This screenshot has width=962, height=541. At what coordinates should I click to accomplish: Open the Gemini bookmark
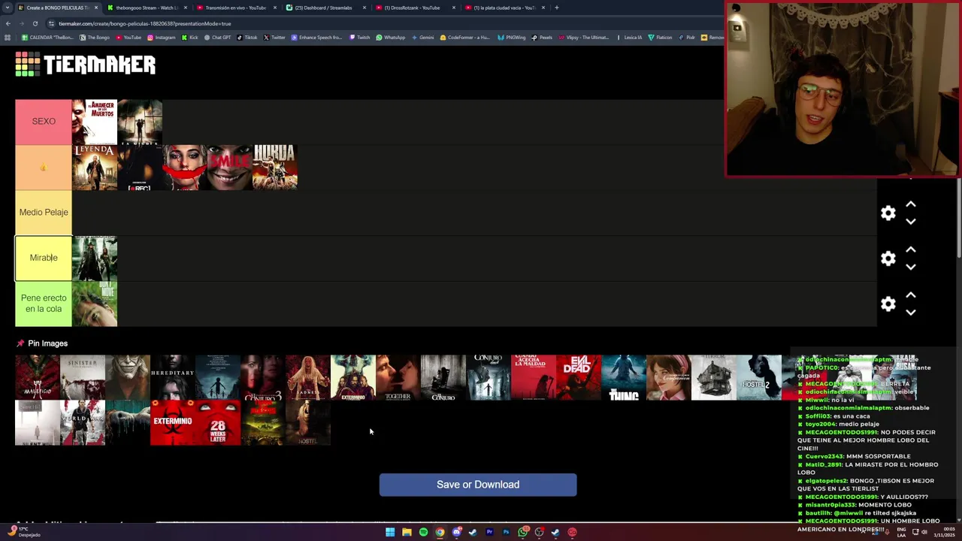tap(422, 38)
